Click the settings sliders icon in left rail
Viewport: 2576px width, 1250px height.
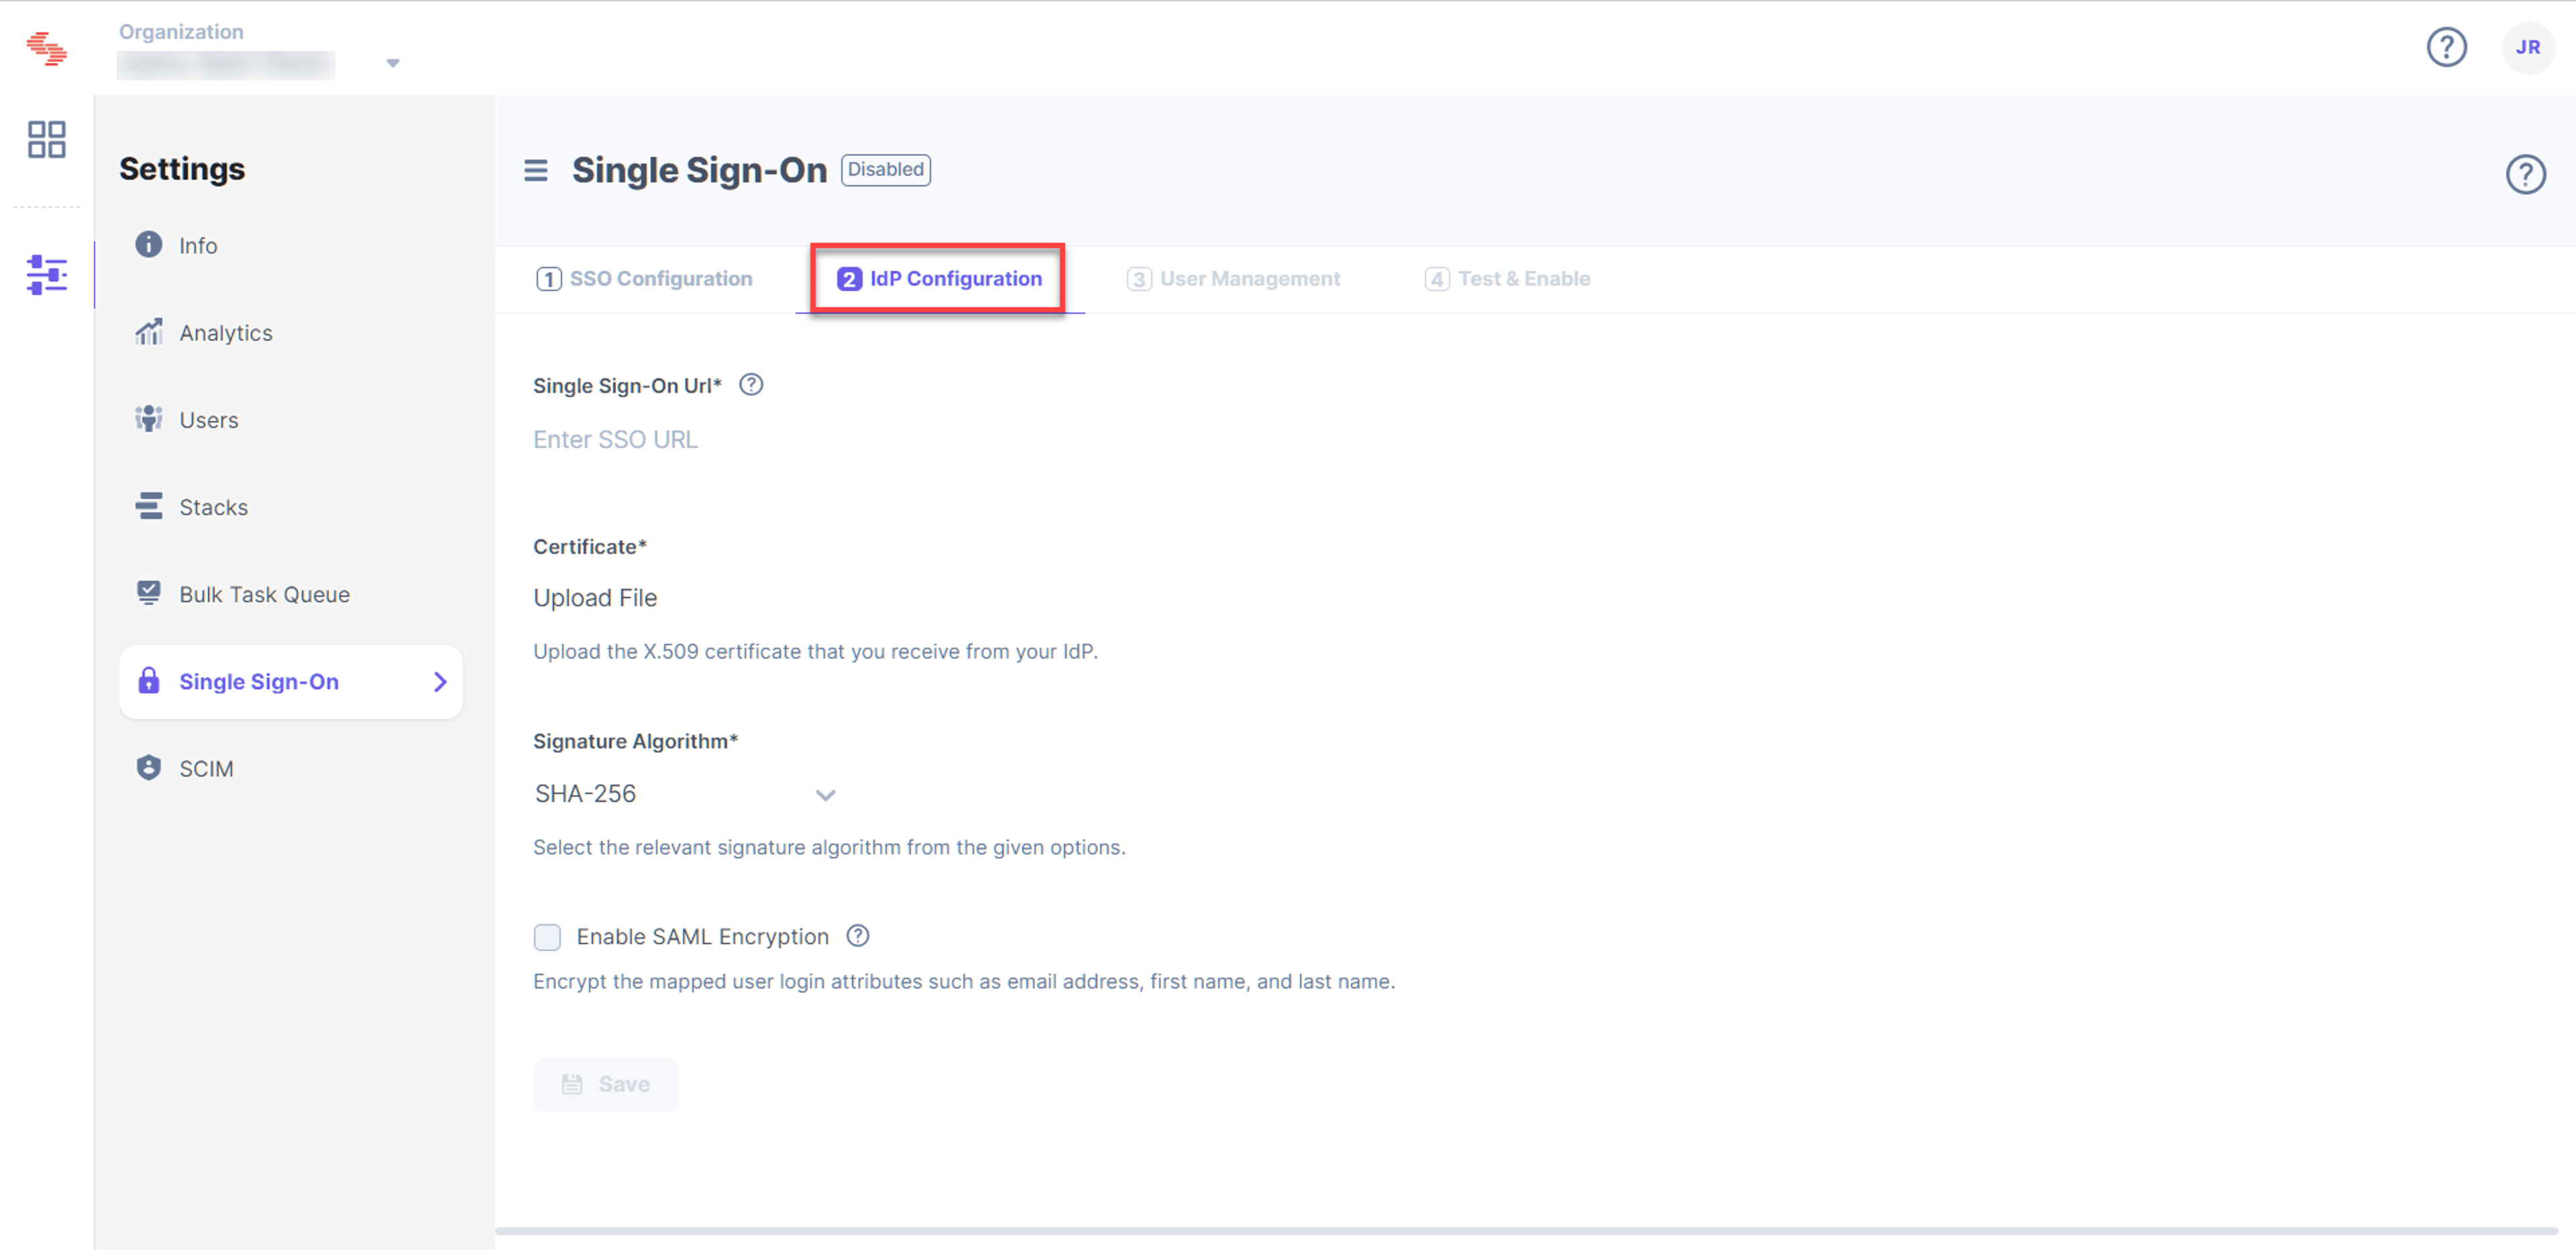[x=47, y=274]
